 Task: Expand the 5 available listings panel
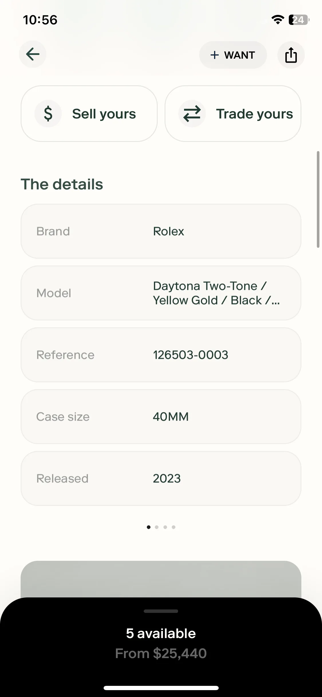pos(161,643)
